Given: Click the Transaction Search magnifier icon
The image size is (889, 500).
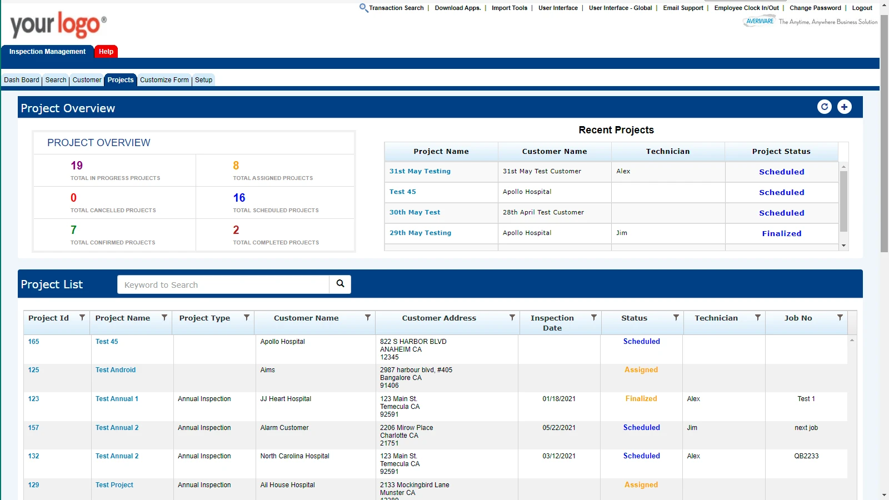Looking at the screenshot, I should tap(363, 8).
